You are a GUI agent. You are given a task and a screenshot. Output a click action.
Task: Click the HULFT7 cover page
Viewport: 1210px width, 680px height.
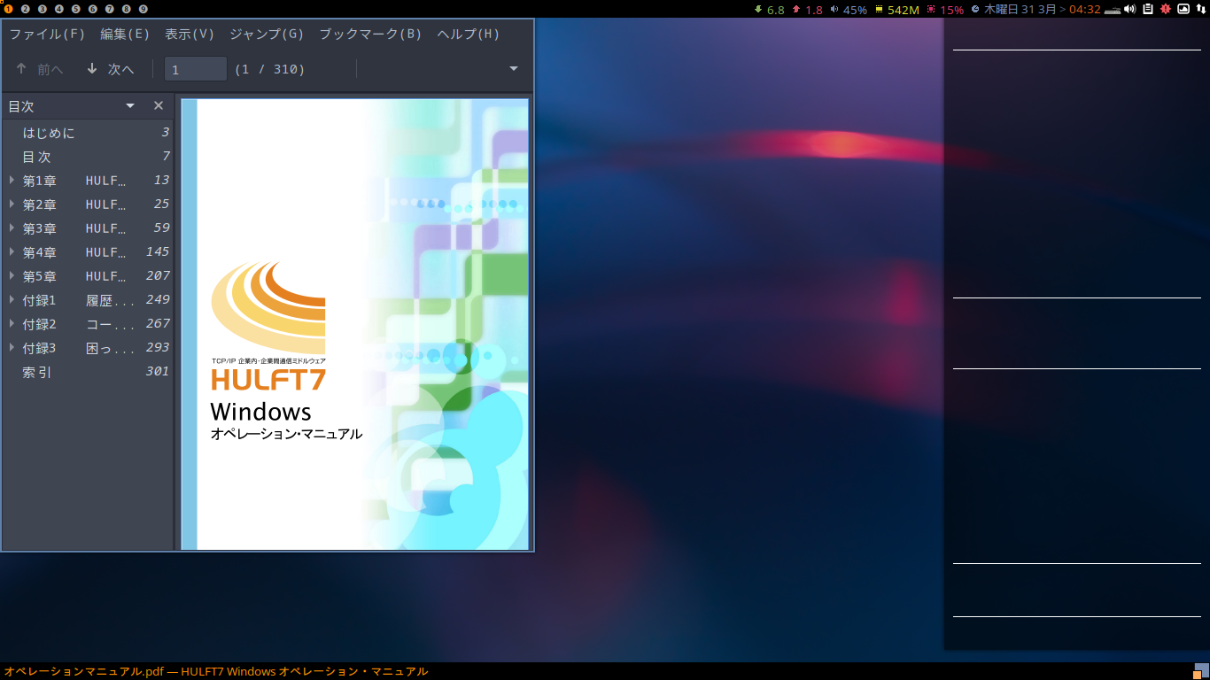pos(354,324)
